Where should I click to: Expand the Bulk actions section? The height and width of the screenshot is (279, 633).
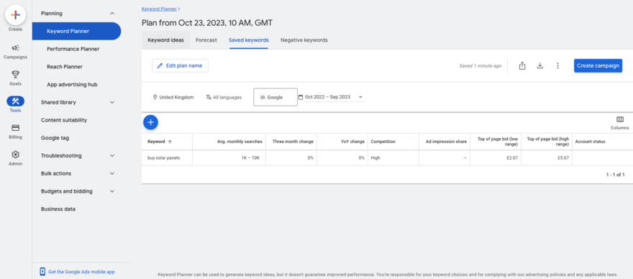[x=112, y=173]
